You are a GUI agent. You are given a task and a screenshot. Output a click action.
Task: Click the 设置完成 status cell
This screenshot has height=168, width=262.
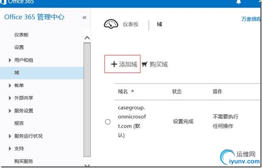pos(183,122)
